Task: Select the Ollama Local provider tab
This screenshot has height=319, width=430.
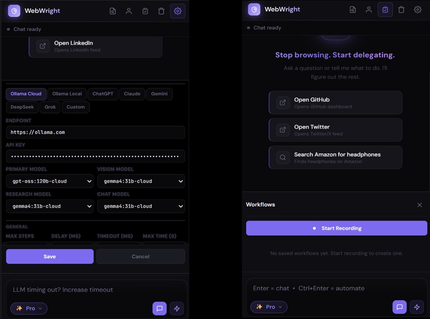Action: (x=67, y=94)
